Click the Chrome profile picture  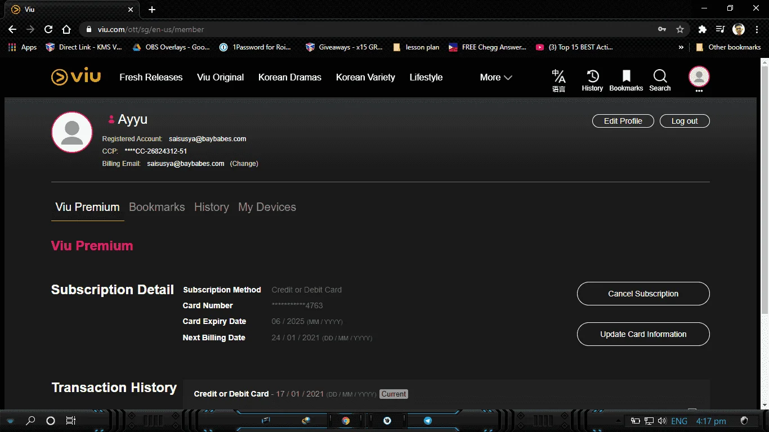[x=739, y=29]
